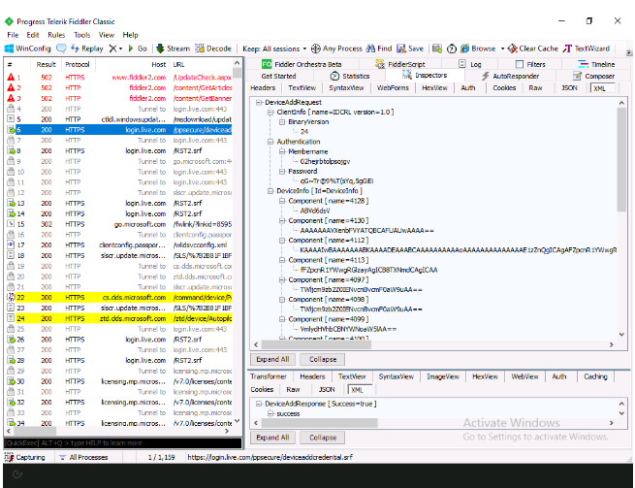This screenshot has width=635, height=488.
Task: Sort sessions by Result column header
Action: click(46, 64)
